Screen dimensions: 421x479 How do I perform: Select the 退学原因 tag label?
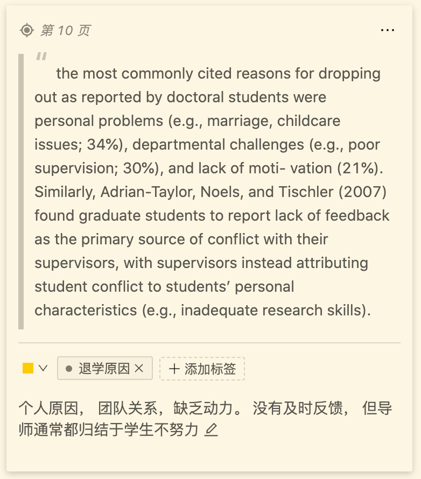click(104, 369)
